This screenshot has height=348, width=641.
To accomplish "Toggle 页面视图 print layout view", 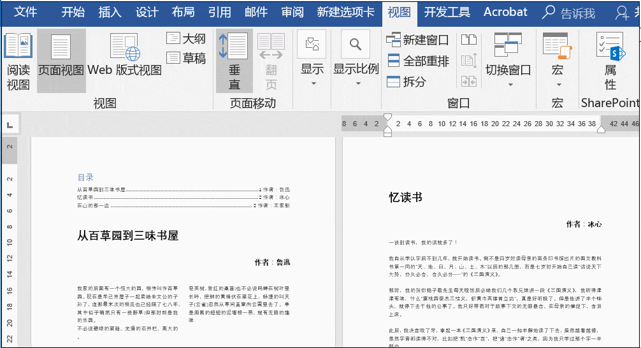I will point(61,61).
